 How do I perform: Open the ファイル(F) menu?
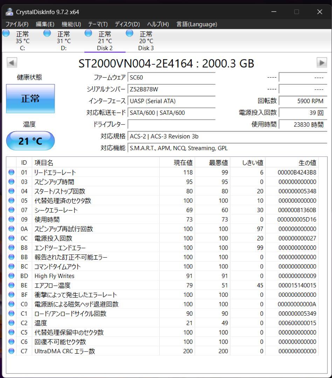17,24
